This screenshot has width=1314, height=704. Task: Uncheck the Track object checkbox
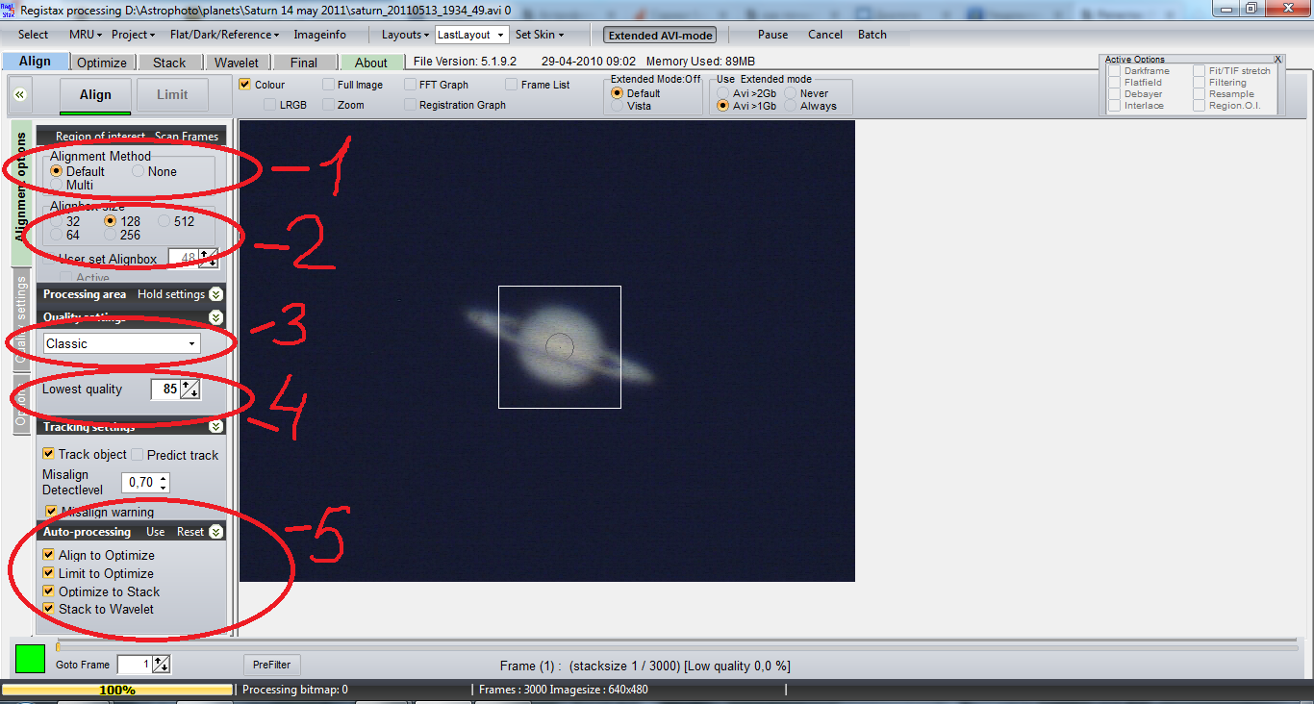49,454
